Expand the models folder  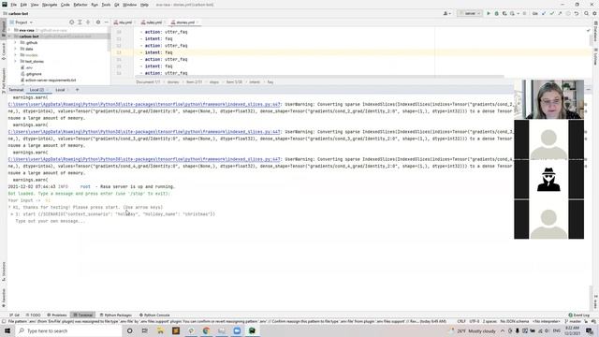pyautogui.click(x=16, y=55)
